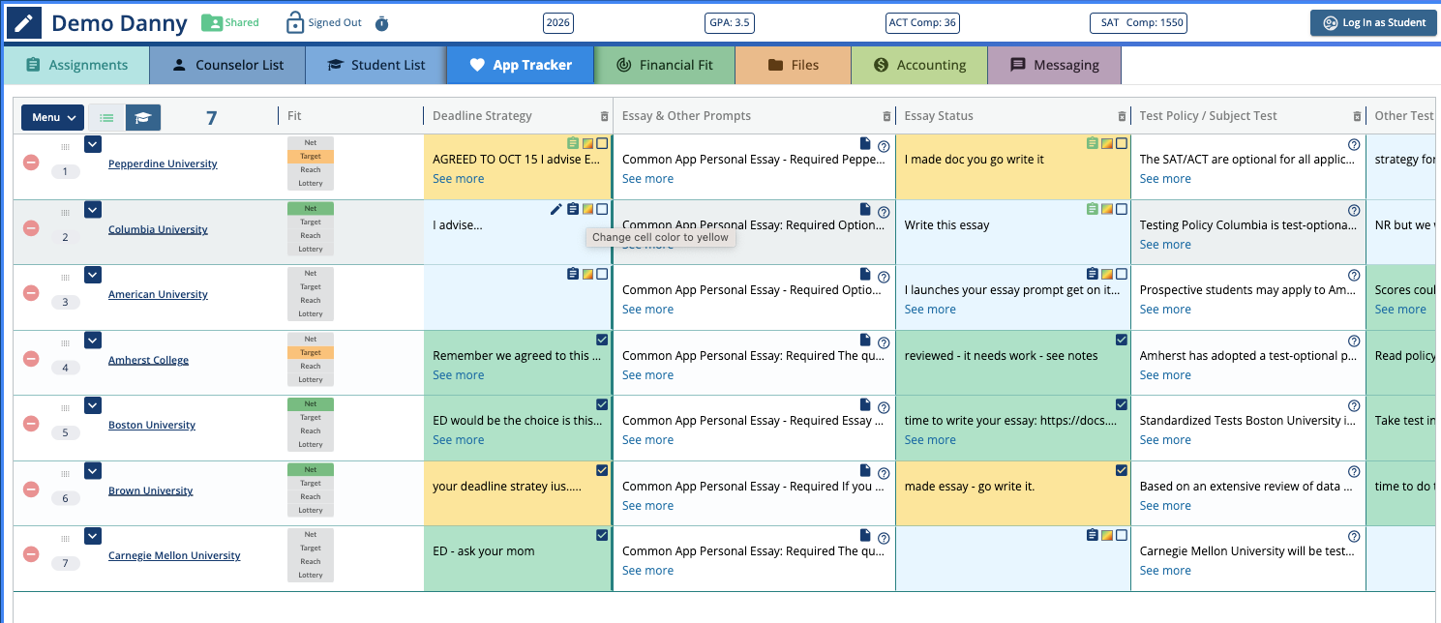Switch to the graduation cap view

click(142, 118)
